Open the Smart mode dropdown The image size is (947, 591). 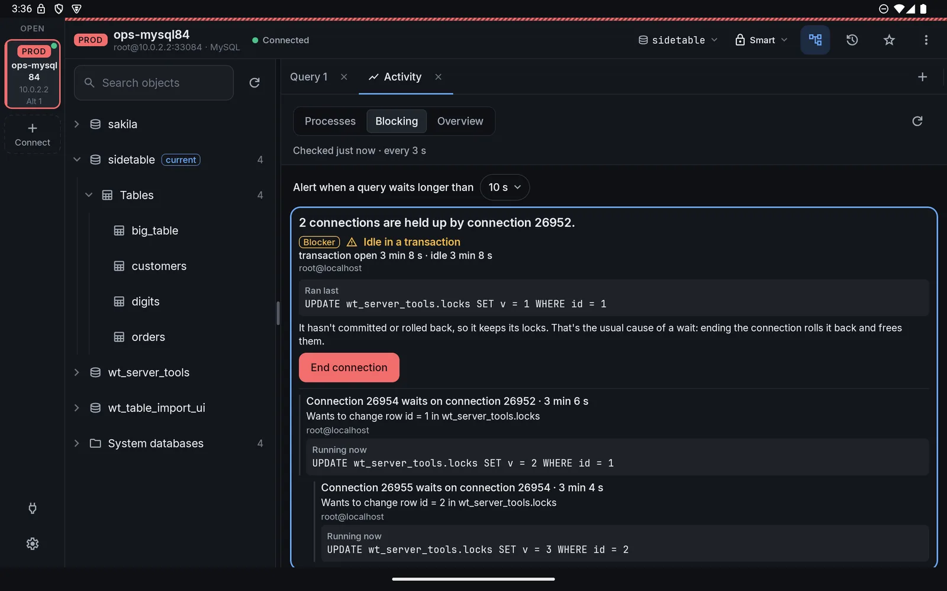pos(761,40)
